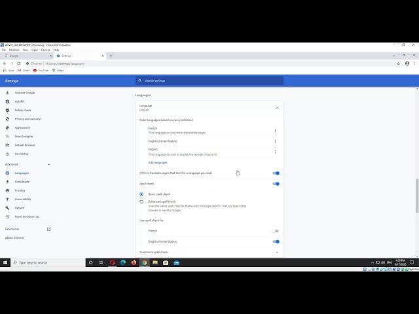Open the Apps bookmark shortcut
Image resolution: width=419 pixels, height=314 pixels.
[x=9, y=71]
